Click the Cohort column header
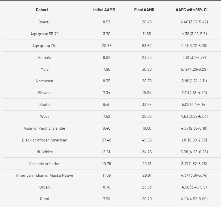The width and height of the screenshot is (221, 207). tap(42, 10)
